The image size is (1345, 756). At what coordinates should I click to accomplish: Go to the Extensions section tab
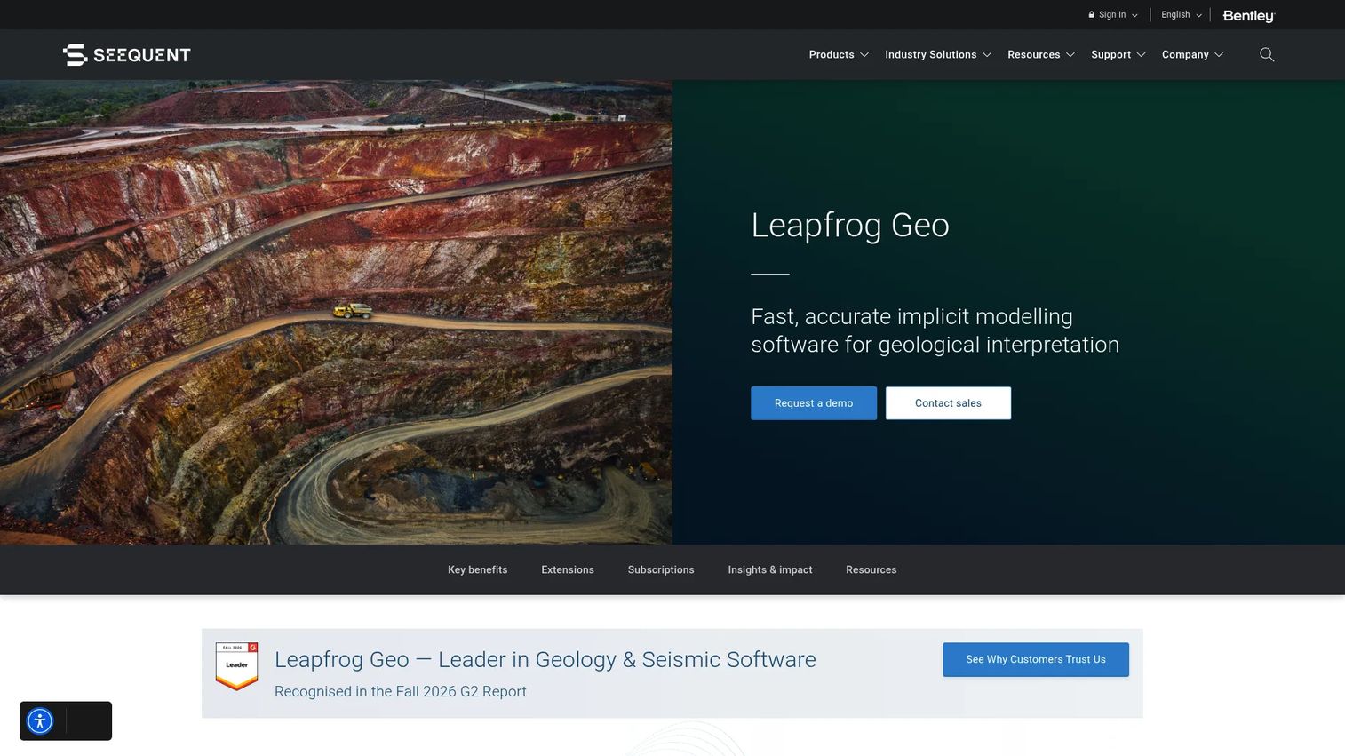pos(568,570)
